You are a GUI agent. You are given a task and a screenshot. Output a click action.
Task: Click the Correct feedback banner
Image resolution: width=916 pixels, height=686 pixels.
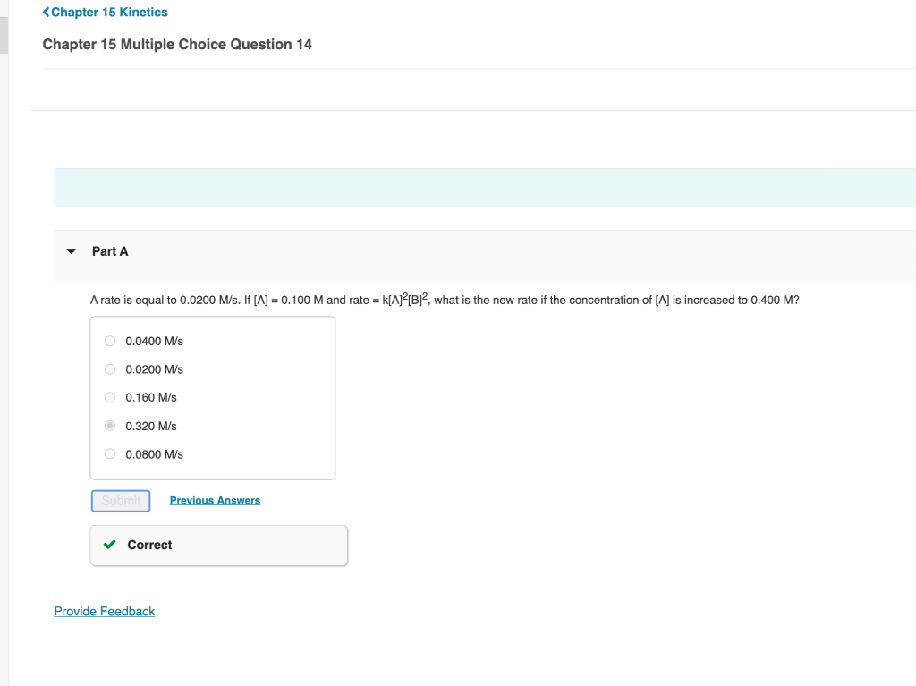[x=218, y=545]
